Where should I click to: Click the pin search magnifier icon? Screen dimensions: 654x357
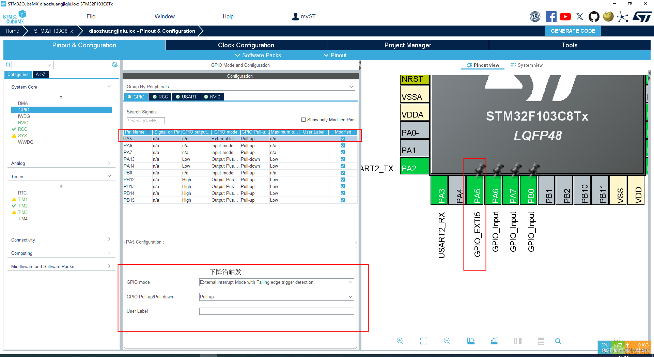558,341
